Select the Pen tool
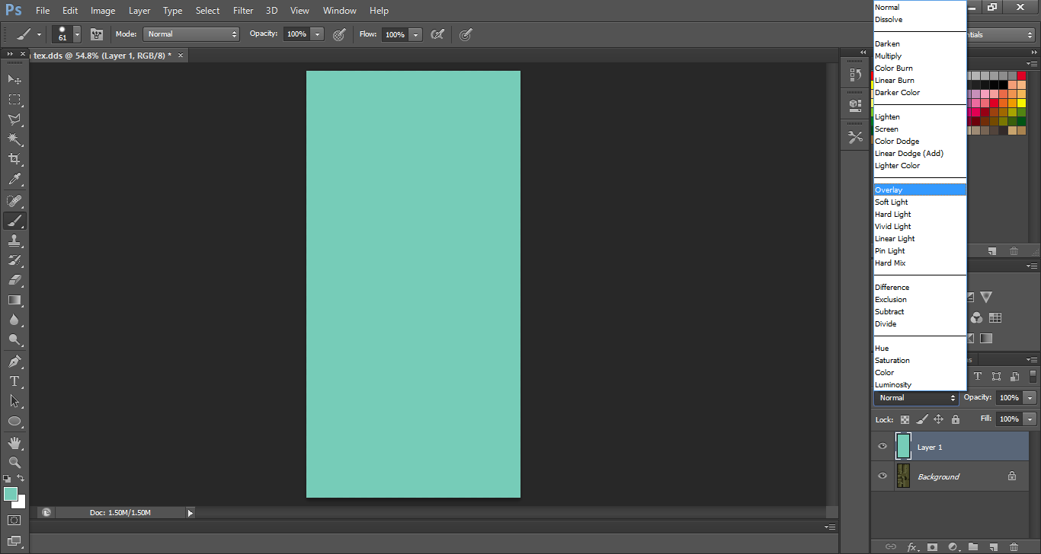This screenshot has height=554, width=1041. (x=14, y=361)
